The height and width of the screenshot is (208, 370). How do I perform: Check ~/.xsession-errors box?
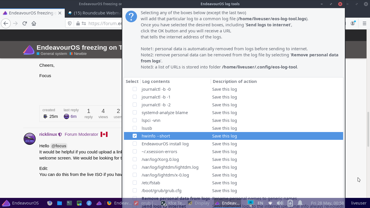135,152
